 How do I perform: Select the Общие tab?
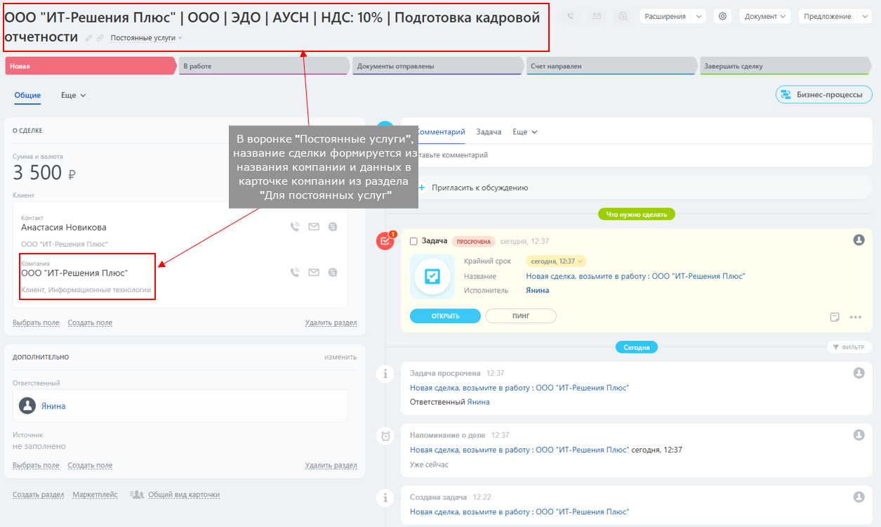point(27,95)
